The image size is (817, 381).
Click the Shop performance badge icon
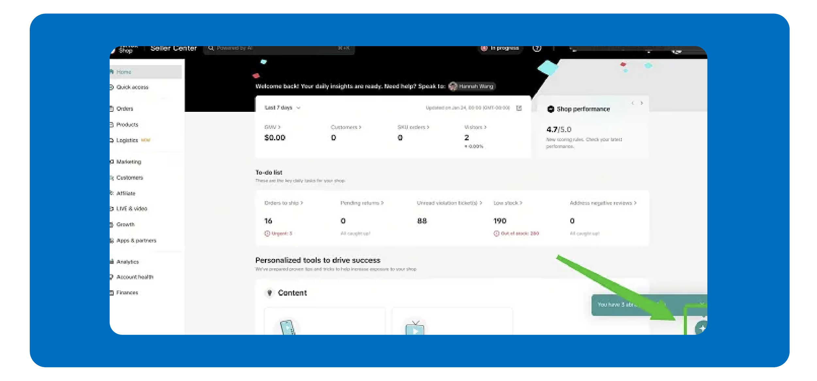(550, 109)
